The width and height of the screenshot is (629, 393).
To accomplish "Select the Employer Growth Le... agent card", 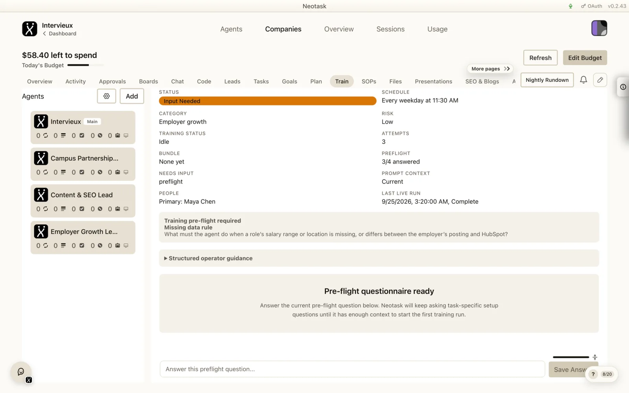I will [83, 237].
